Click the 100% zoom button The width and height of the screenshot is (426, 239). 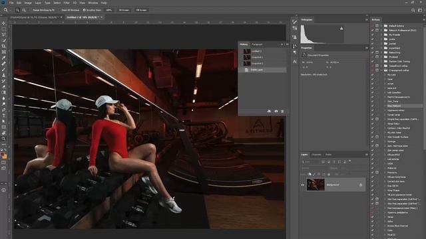(109, 10)
